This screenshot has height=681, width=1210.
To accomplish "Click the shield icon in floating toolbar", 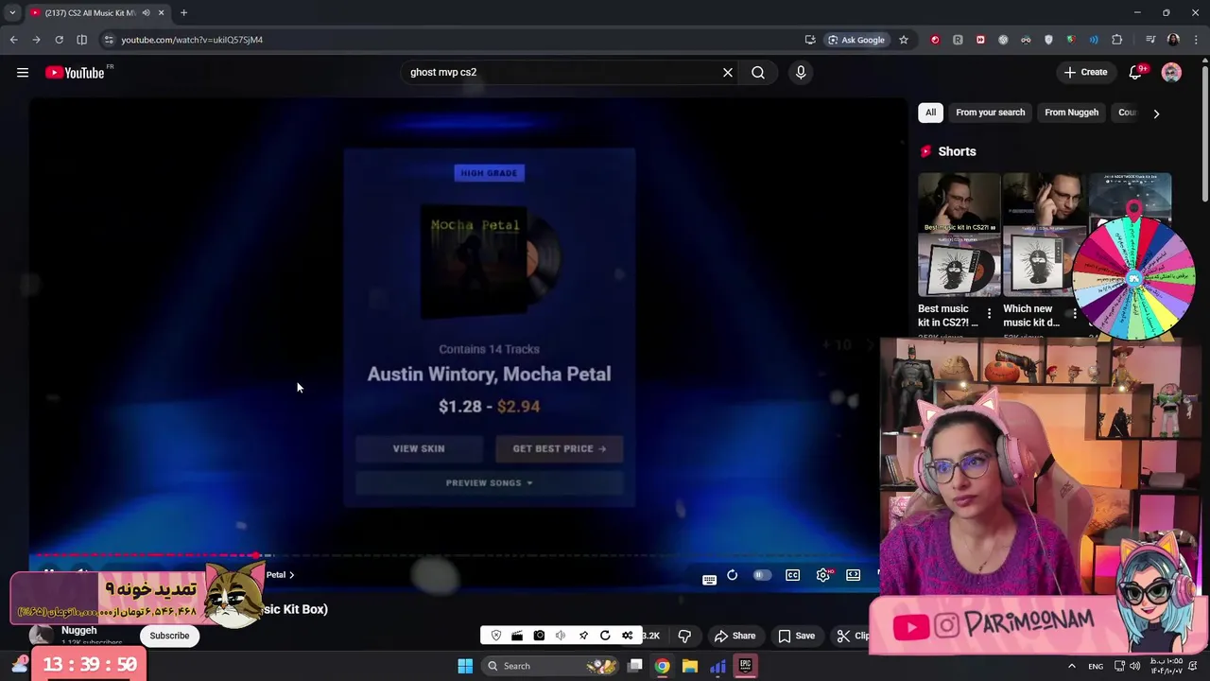I will 496,636.
